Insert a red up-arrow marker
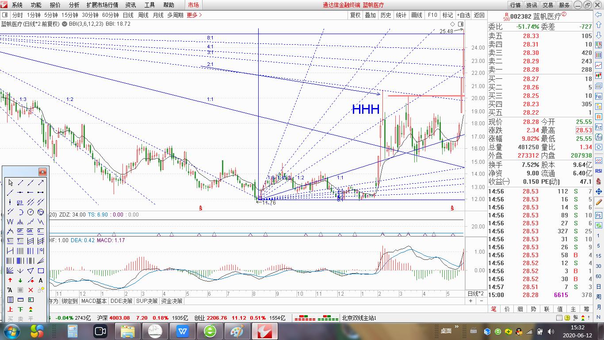604x340 pixels. coord(10,280)
